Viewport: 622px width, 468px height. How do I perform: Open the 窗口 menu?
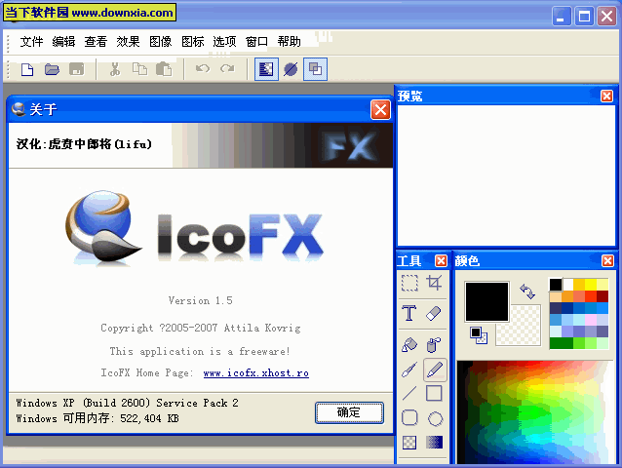256,41
